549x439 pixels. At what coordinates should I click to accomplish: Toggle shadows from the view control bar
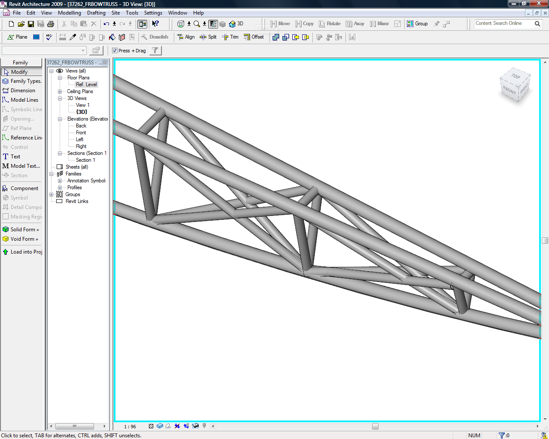(x=168, y=426)
